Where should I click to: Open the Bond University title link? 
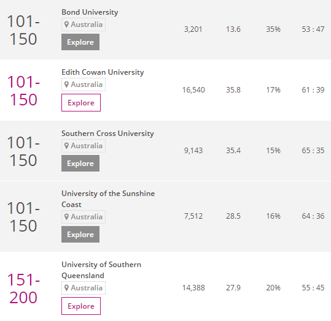90,12
